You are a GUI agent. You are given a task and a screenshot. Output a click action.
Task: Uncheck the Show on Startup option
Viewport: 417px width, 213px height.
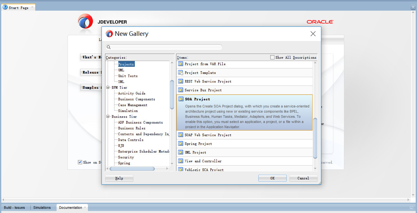tap(80, 162)
